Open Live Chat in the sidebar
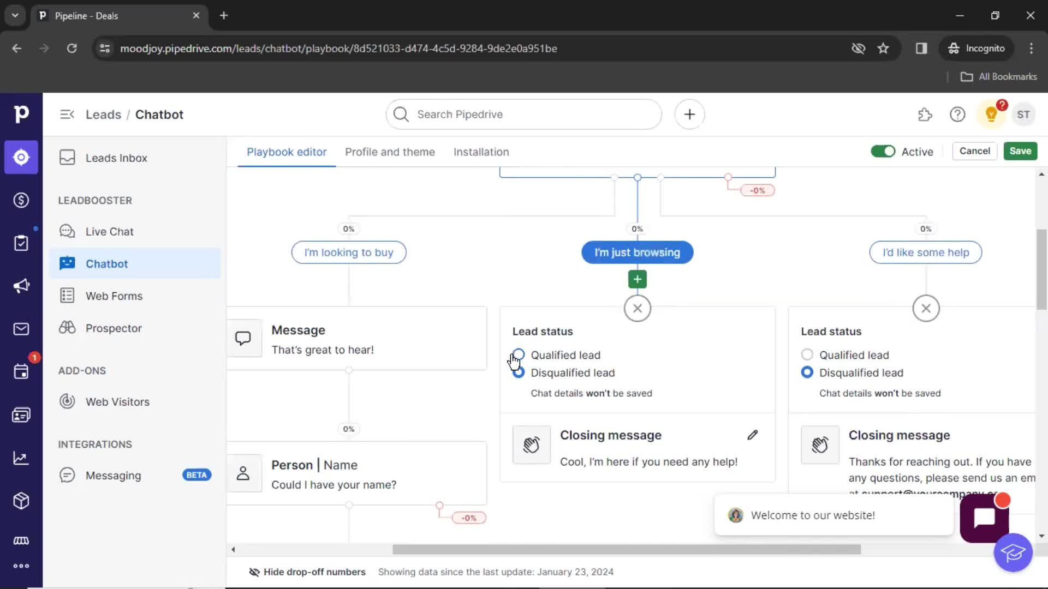 tap(135, 232)
